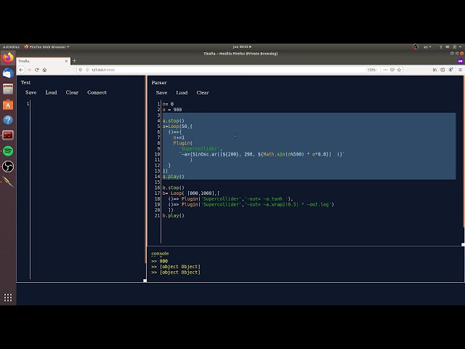
Task: Open OBS Studio from the dock
Action: tap(8, 167)
